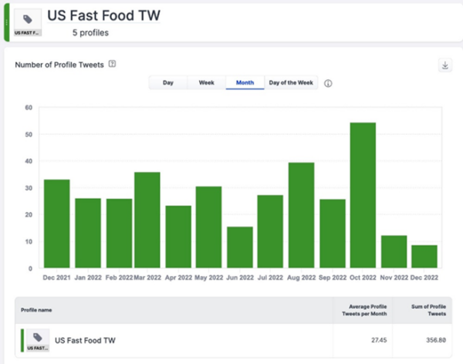Click the Mar 2022 bar in the chart
463x364 pixels.
coord(147,220)
